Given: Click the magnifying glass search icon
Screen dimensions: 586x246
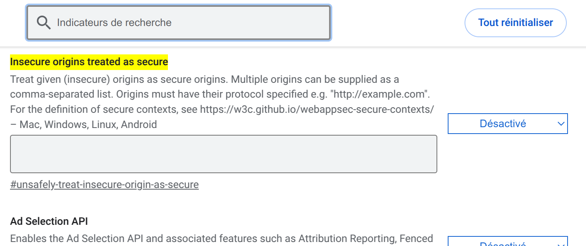Looking at the screenshot, I should coord(44,23).
